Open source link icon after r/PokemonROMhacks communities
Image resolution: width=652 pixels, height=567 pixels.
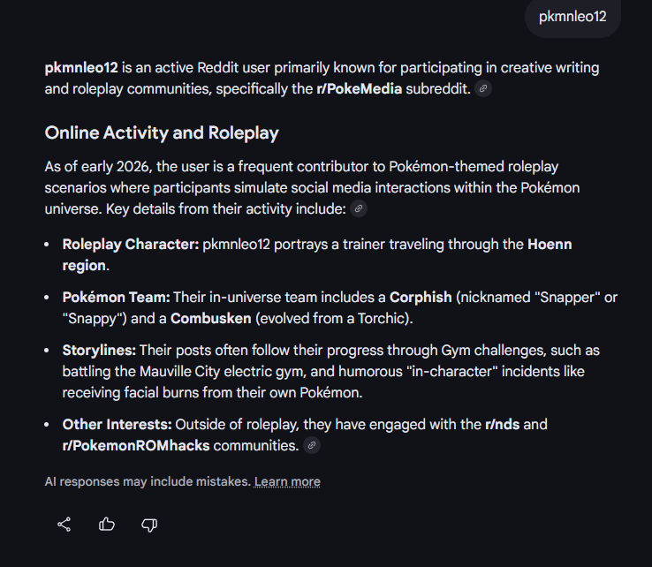pos(311,446)
